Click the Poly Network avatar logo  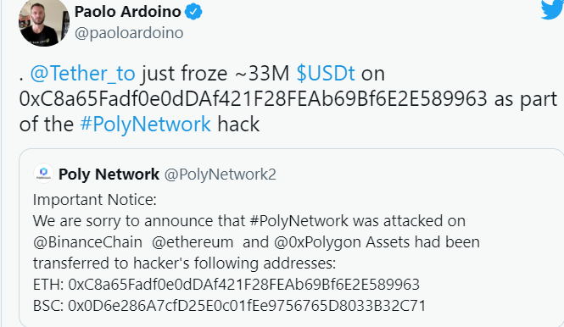43,173
